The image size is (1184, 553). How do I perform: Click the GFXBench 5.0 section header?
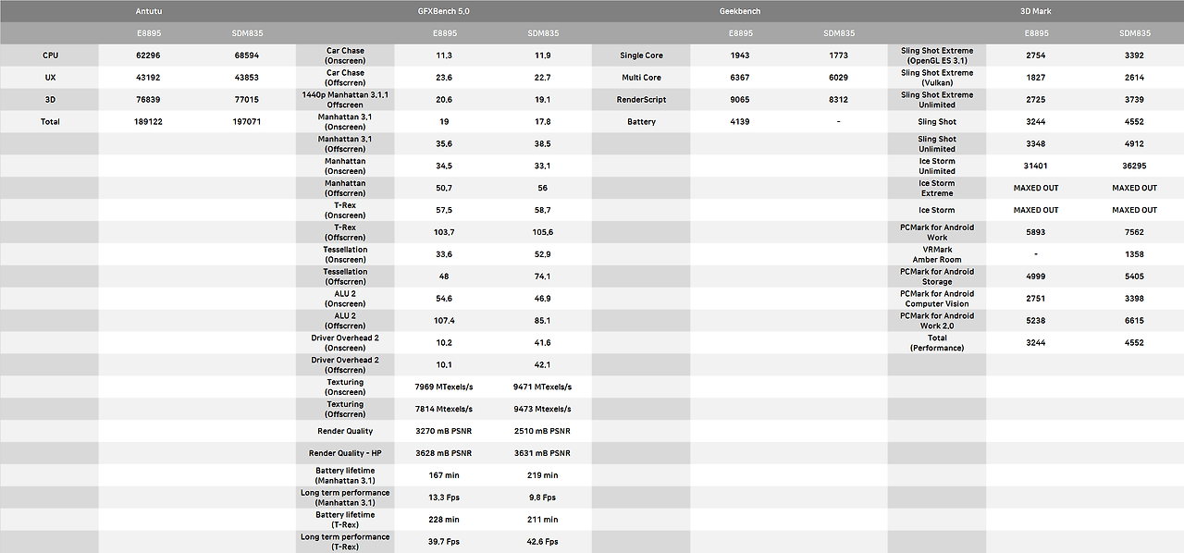click(x=444, y=11)
